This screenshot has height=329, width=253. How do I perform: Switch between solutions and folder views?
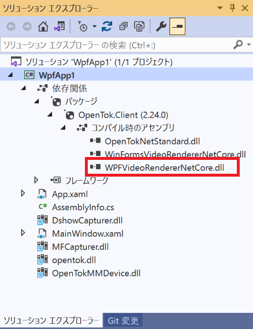pyautogui.click(x=59, y=27)
